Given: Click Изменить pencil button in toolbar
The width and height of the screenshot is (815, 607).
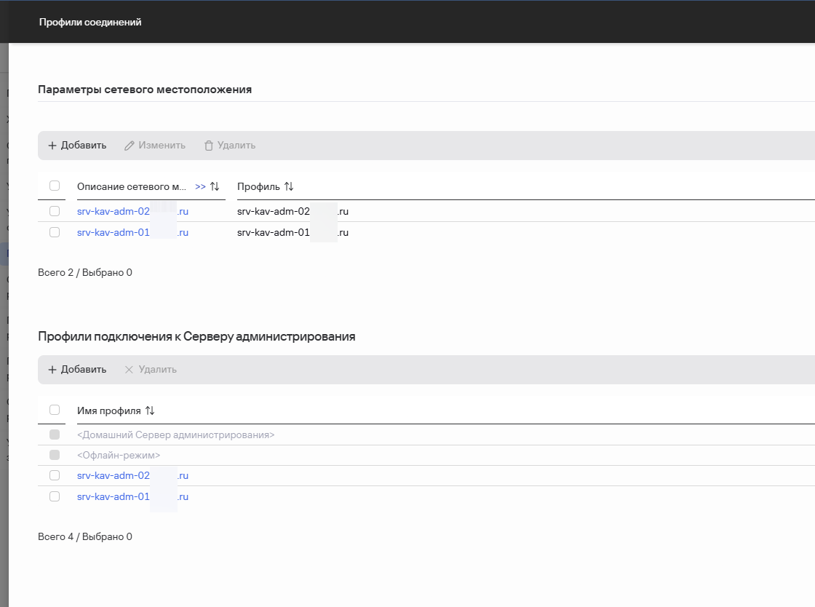Looking at the screenshot, I should click(x=154, y=146).
